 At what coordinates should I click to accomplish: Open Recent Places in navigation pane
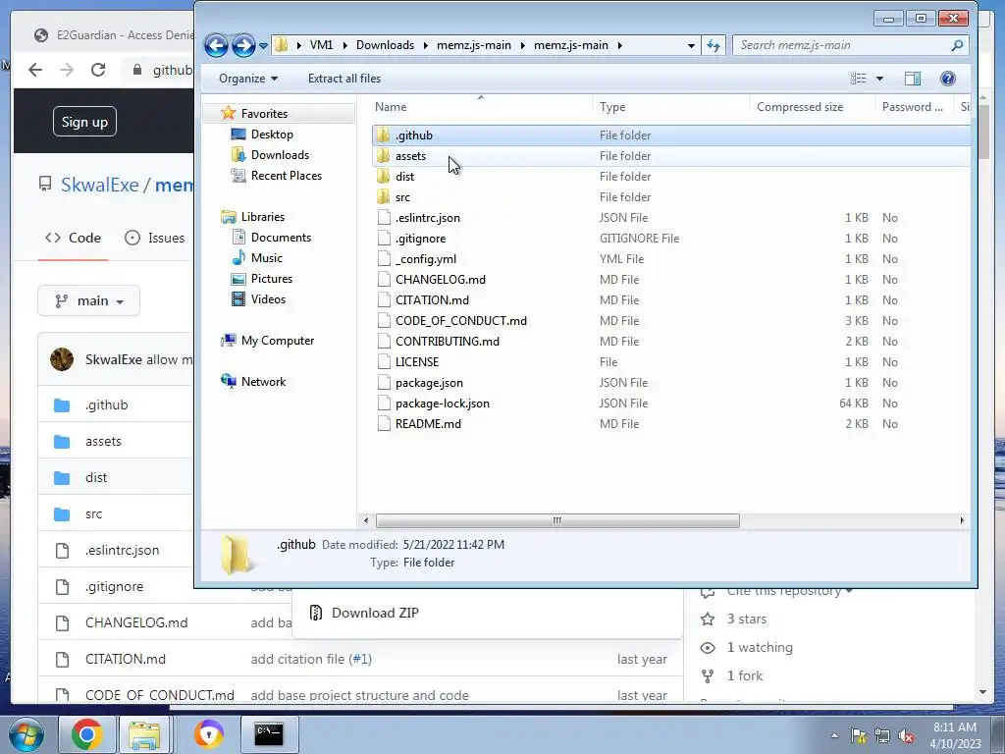coord(287,175)
